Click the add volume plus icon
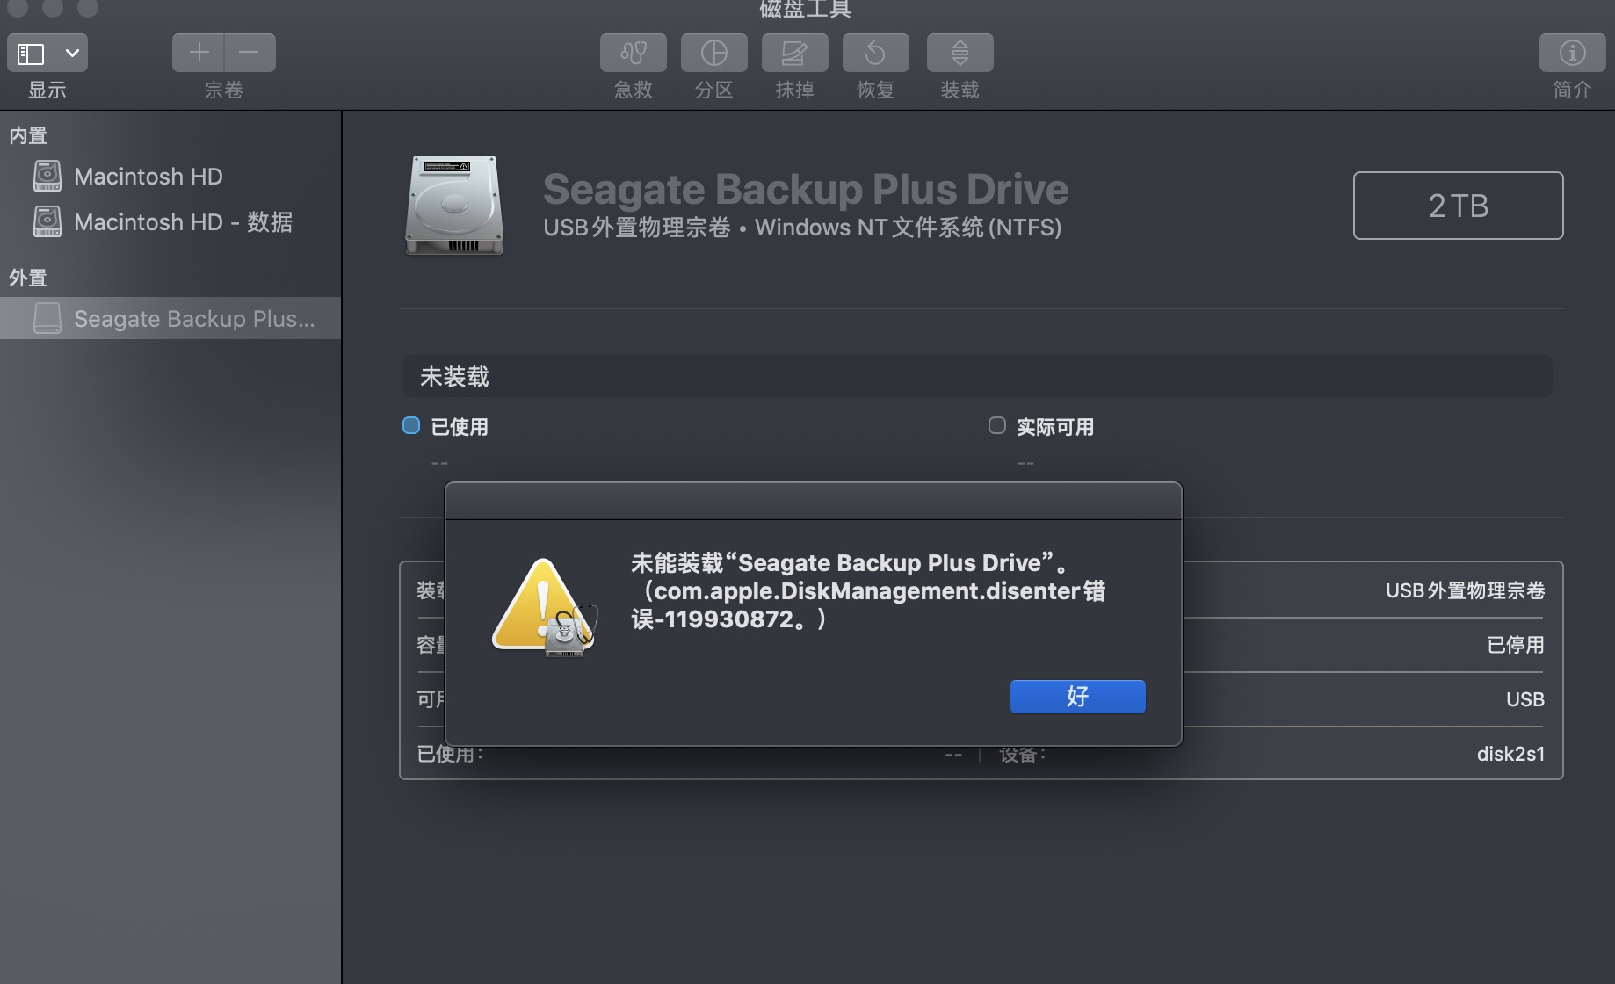The image size is (1615, 984). pos(199,53)
